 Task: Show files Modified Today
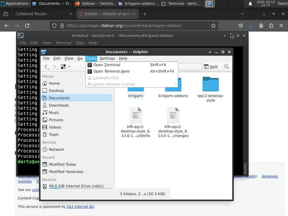click(76, 164)
